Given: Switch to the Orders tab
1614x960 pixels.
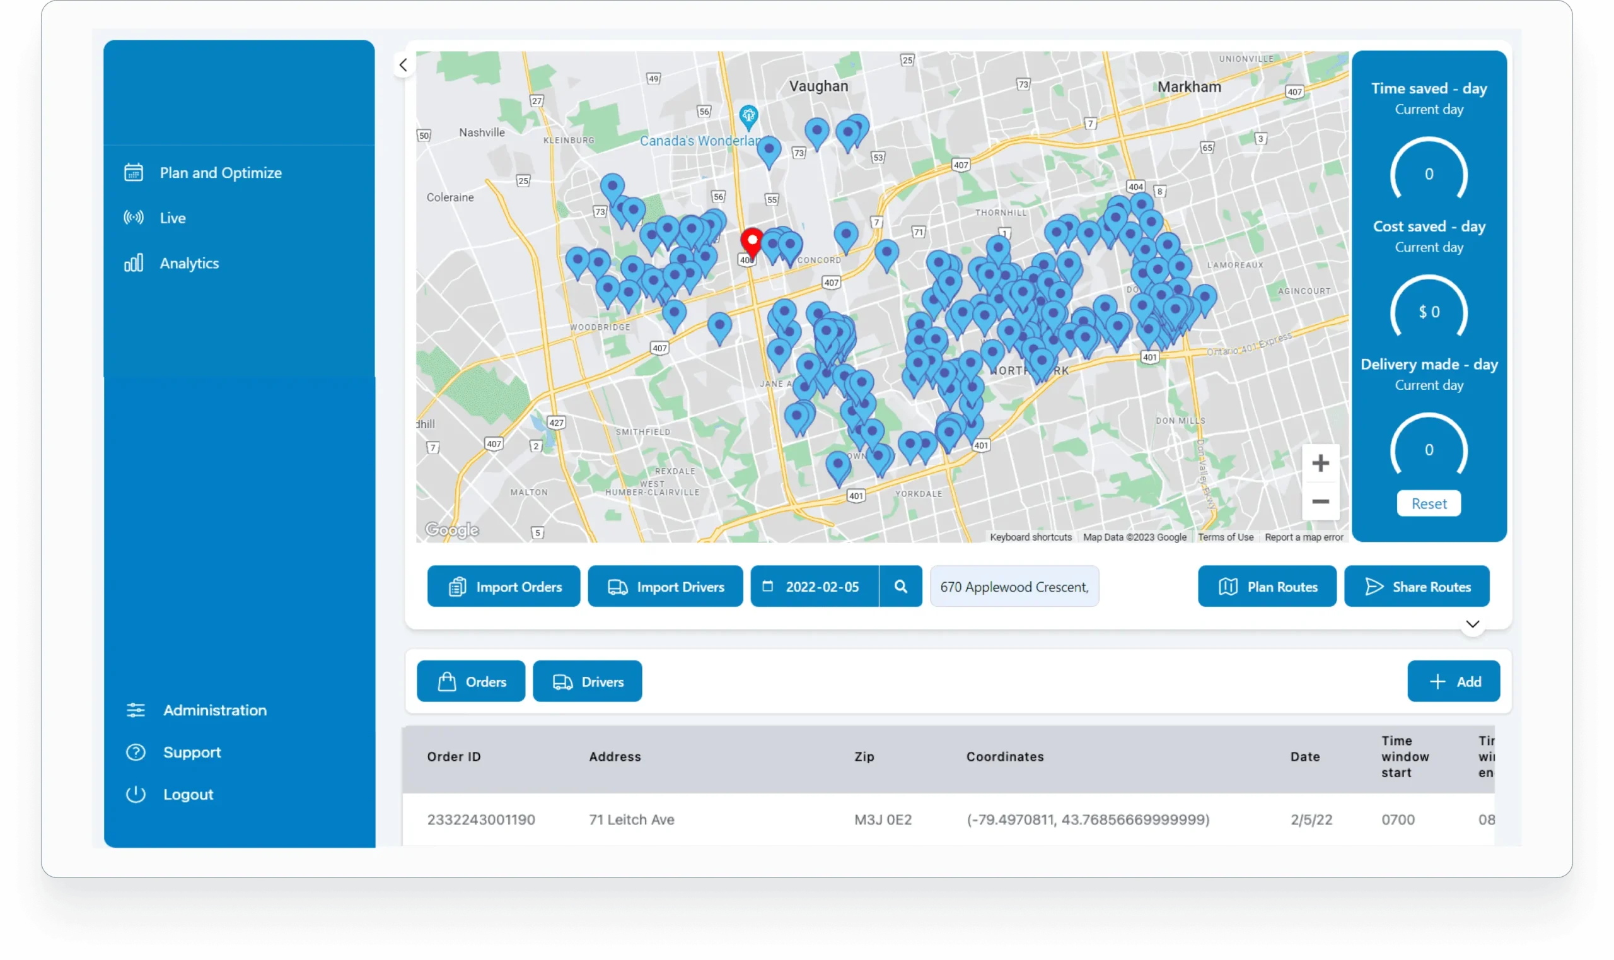Looking at the screenshot, I should (x=471, y=681).
